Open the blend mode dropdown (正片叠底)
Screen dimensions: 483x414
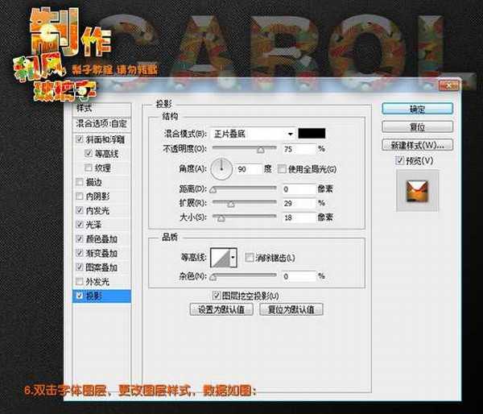pyautogui.click(x=254, y=134)
